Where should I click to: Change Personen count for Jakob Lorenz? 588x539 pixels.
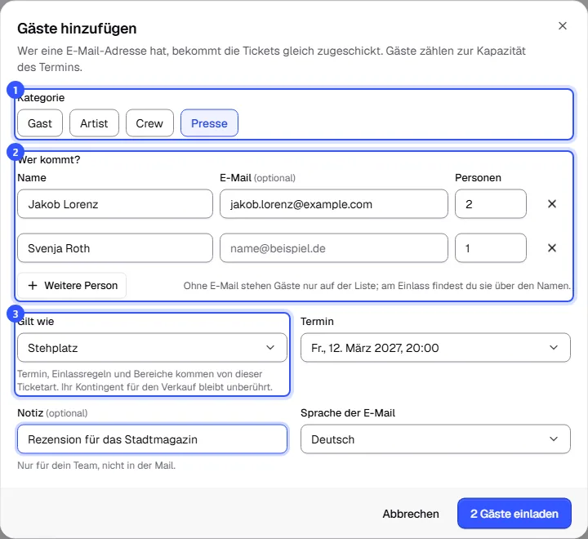pyautogui.click(x=491, y=203)
